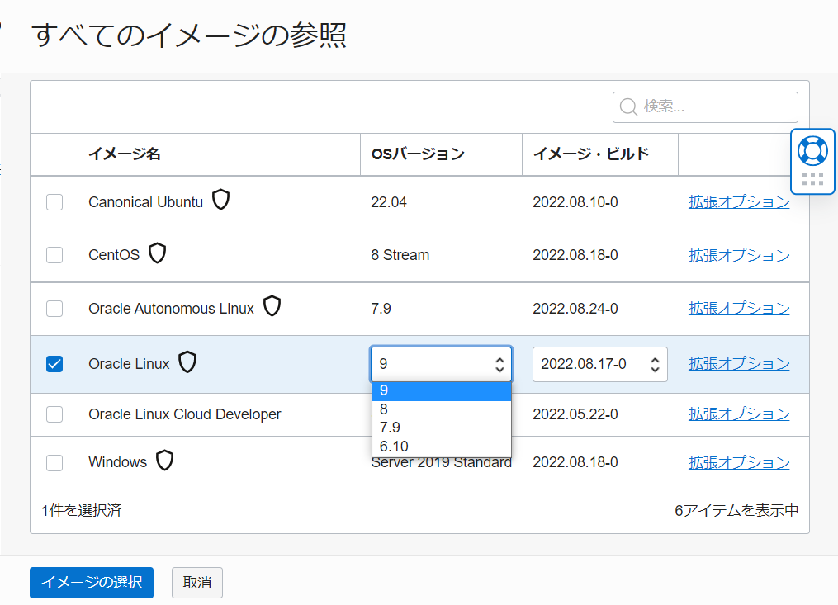Click the shield icon next to Canonical Ubuntu
Screen dimensions: 838x605
220,200
